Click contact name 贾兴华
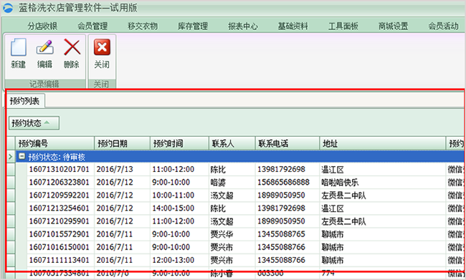Screen dimensions: 466x280 click(x=222, y=234)
